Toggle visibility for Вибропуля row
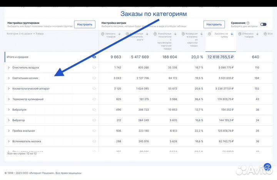 tap(94, 110)
